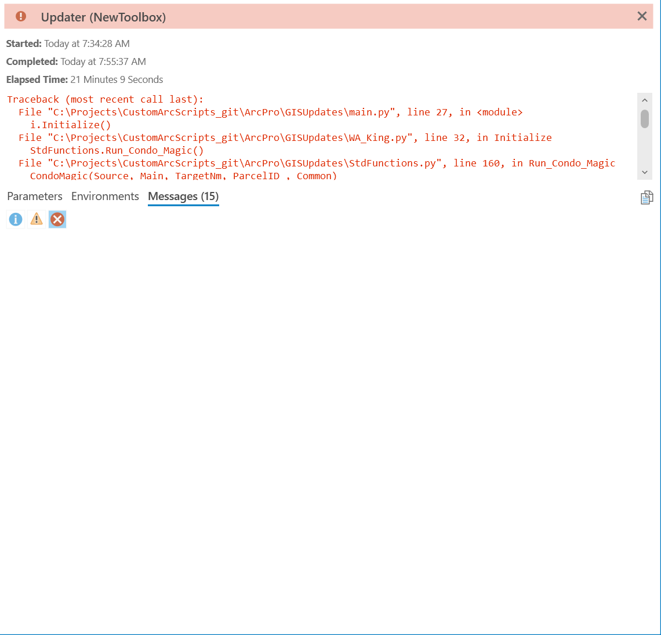Select the Elapsed Time value text

pyautogui.click(x=116, y=79)
